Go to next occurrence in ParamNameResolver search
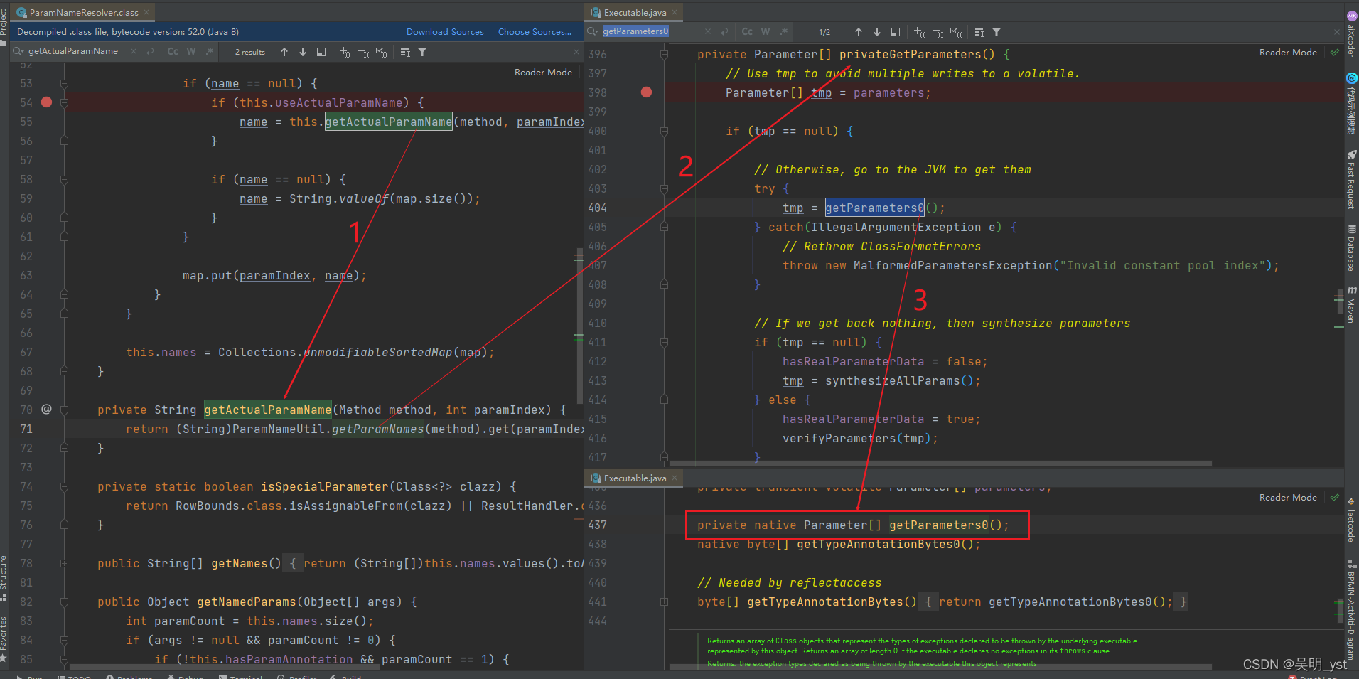 click(x=303, y=52)
